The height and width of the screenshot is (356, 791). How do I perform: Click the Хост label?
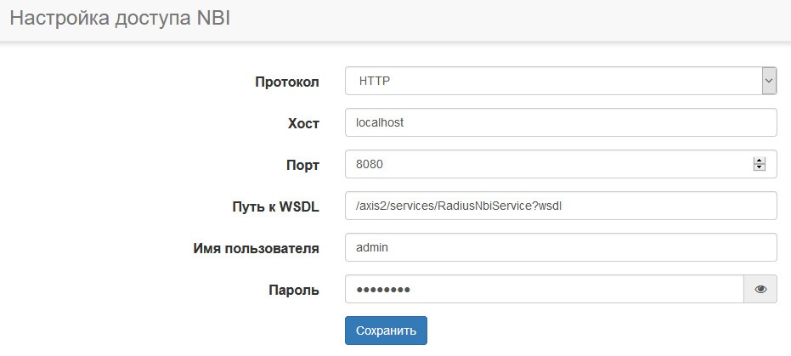point(303,123)
